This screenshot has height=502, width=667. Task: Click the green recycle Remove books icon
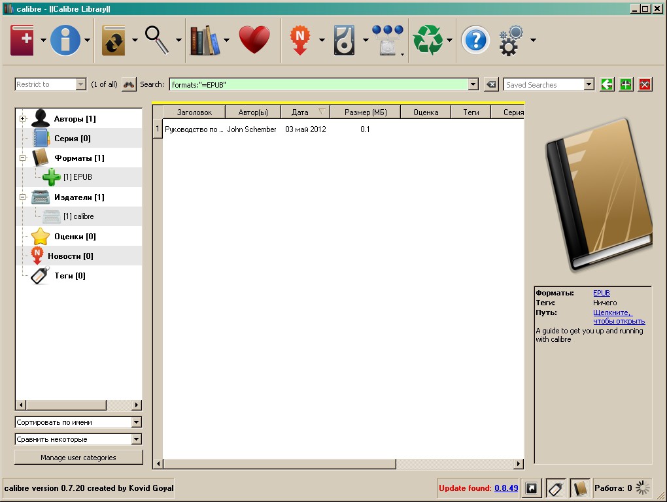point(428,40)
